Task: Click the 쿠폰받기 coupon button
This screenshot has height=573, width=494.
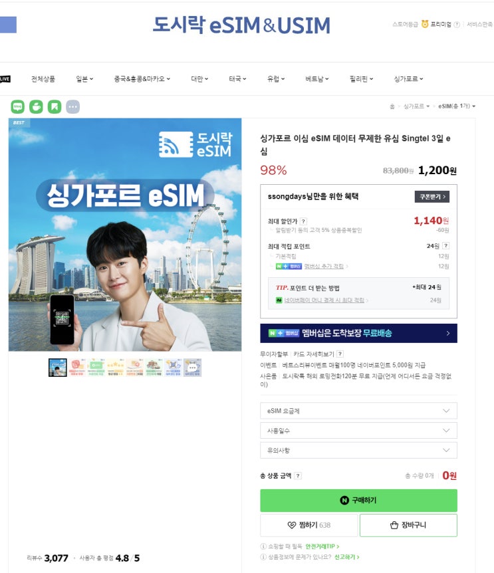Action: (432, 197)
